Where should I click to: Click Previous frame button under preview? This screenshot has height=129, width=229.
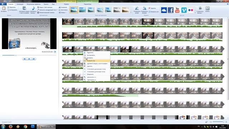(25, 59)
